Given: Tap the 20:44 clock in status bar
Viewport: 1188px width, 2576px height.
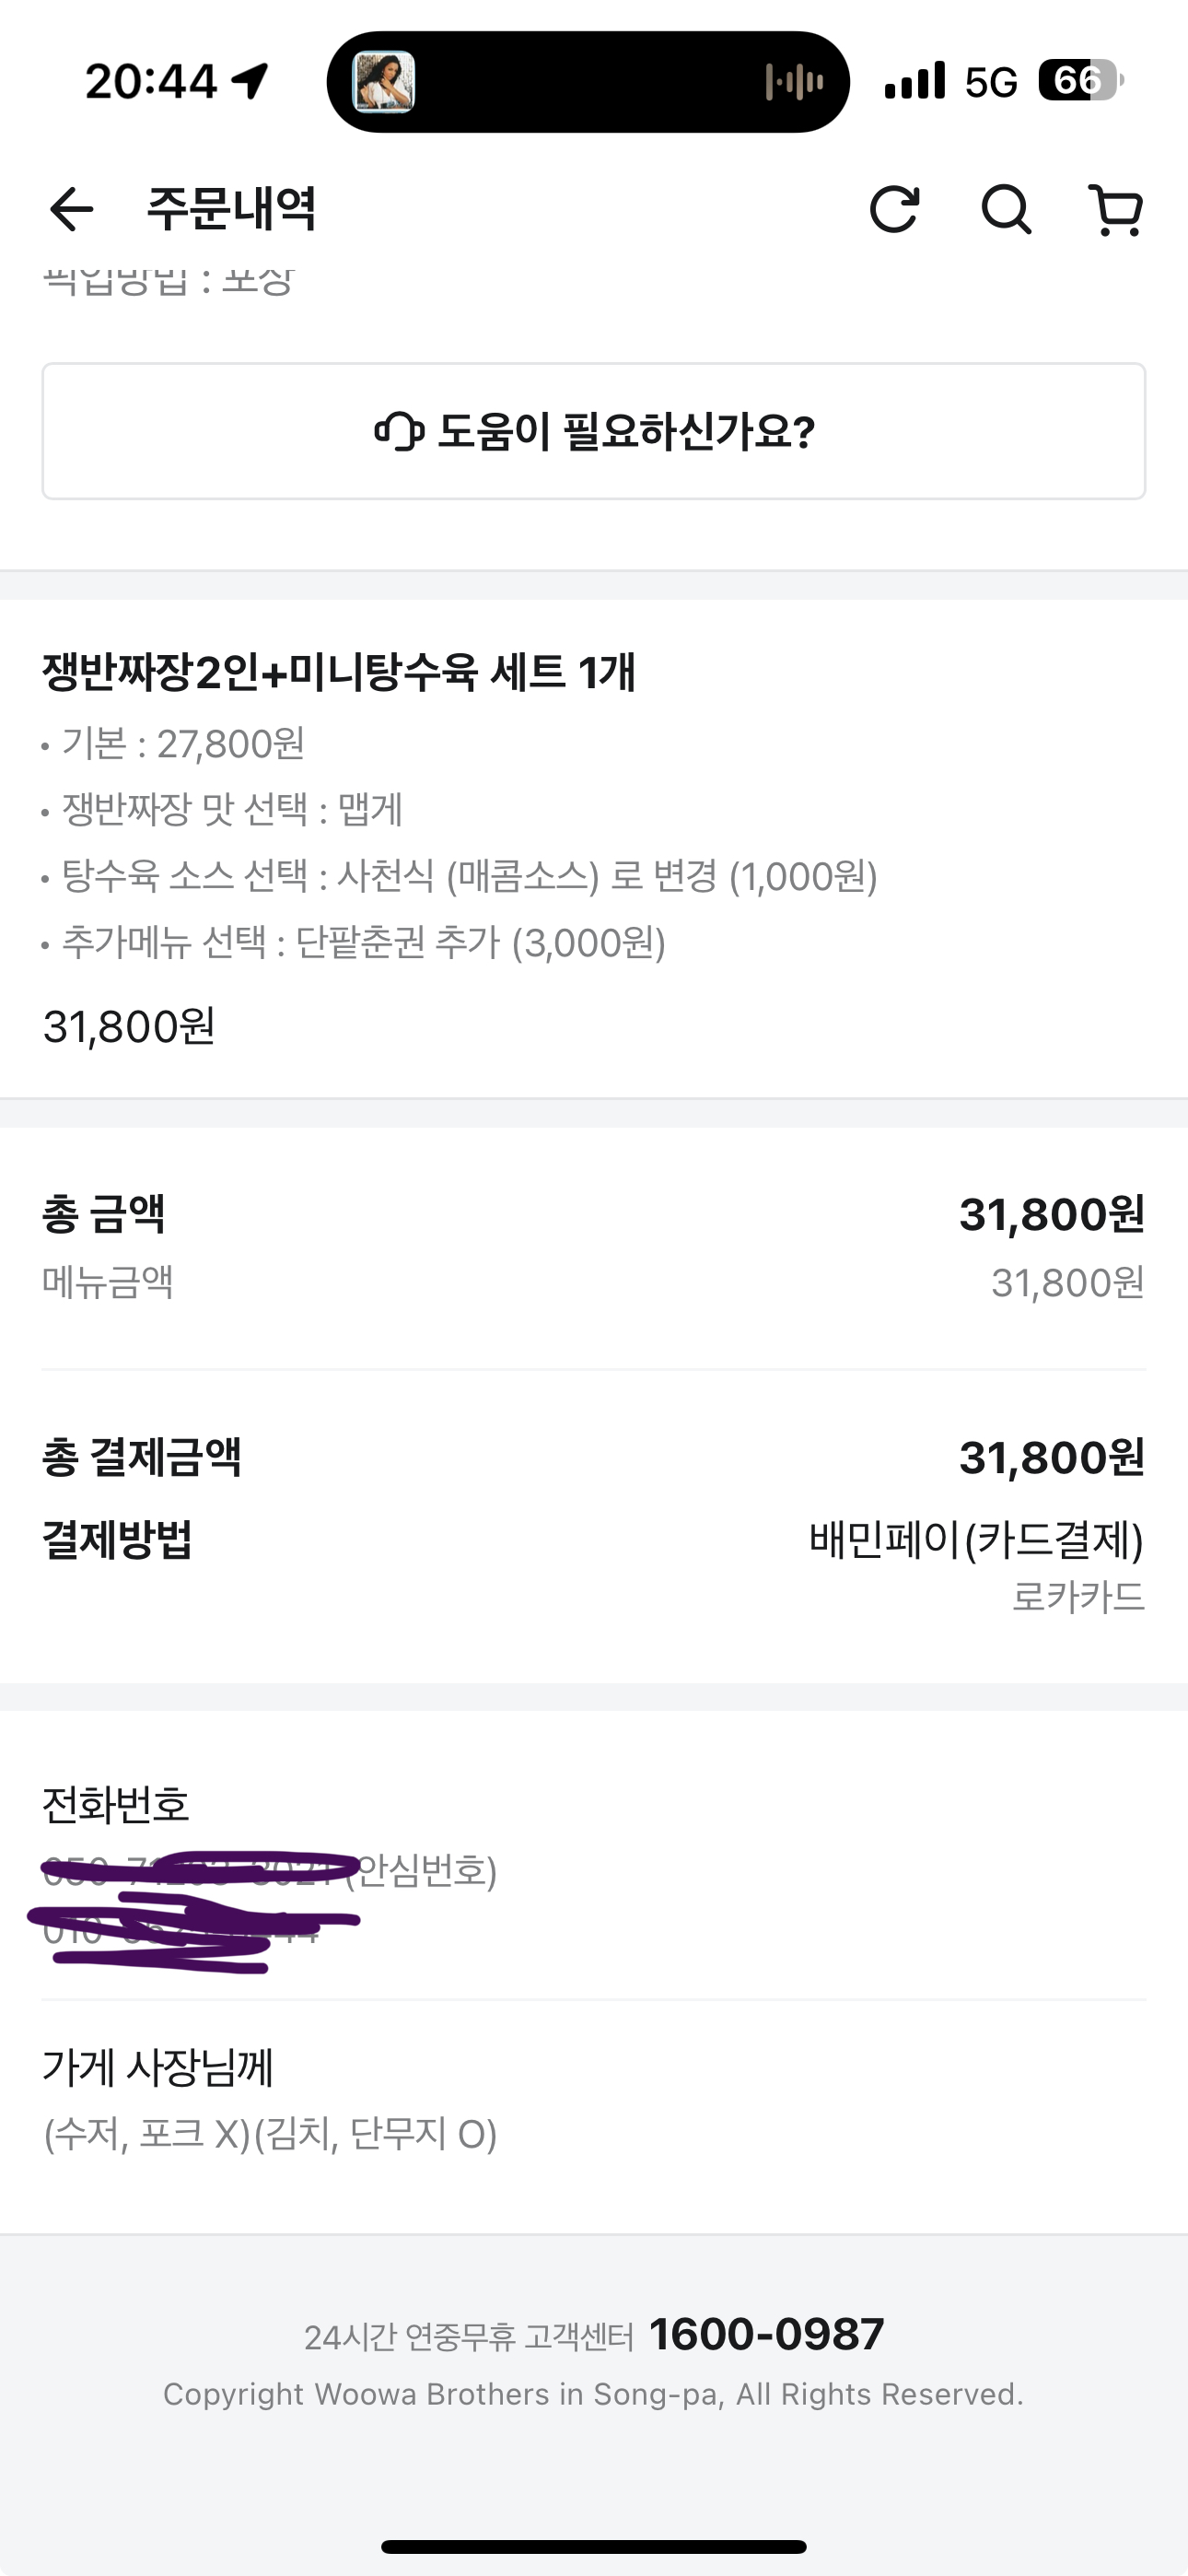Looking at the screenshot, I should point(151,81).
